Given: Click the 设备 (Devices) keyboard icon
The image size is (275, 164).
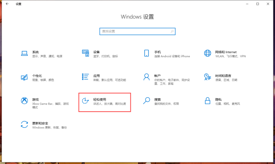Looking at the screenshot, I should click(x=85, y=53).
